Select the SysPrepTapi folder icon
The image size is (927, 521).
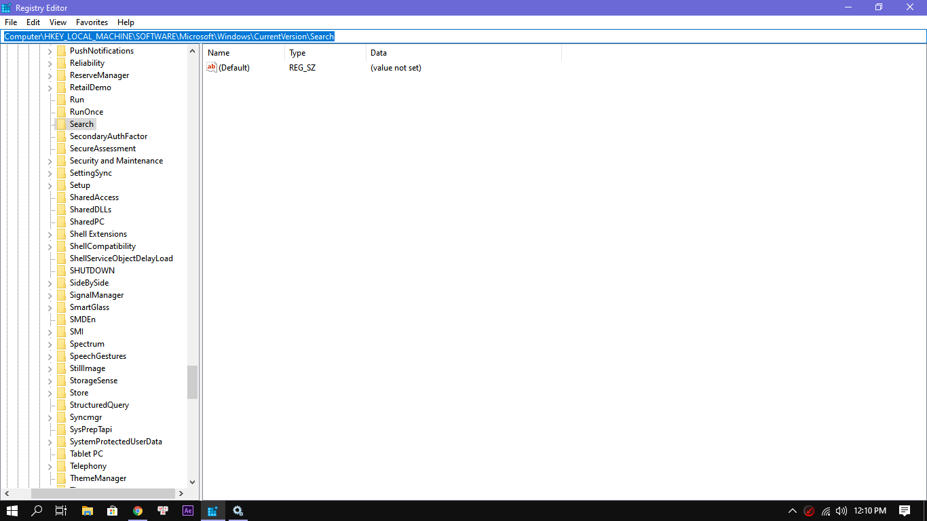[61, 429]
